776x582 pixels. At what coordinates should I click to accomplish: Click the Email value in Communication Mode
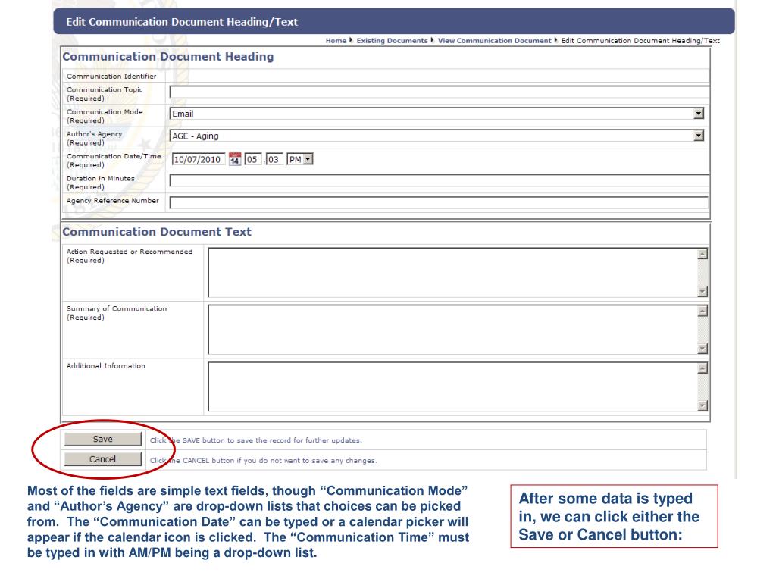pyautogui.click(x=183, y=114)
